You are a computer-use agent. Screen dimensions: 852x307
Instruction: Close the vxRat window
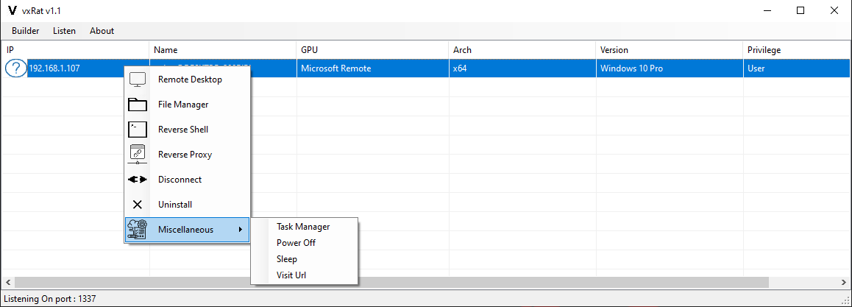(x=834, y=10)
